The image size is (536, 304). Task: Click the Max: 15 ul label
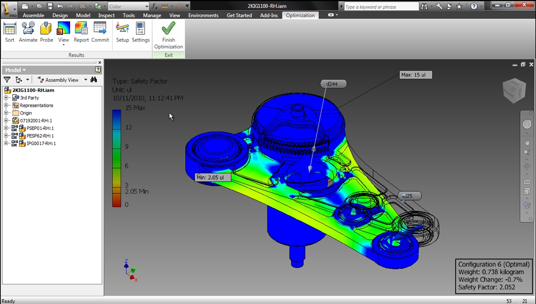(415, 75)
